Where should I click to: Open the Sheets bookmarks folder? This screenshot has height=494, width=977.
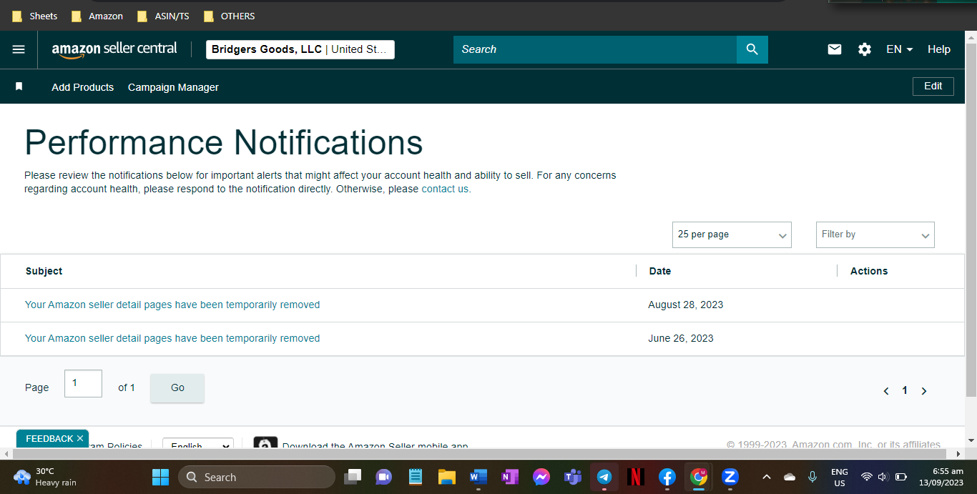pyautogui.click(x=35, y=16)
